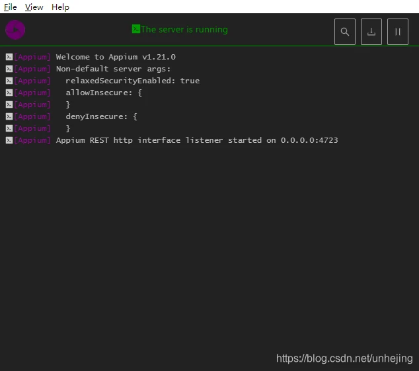Click the download raw logs button
Image resolution: width=419 pixels, height=371 pixels.
(x=371, y=32)
